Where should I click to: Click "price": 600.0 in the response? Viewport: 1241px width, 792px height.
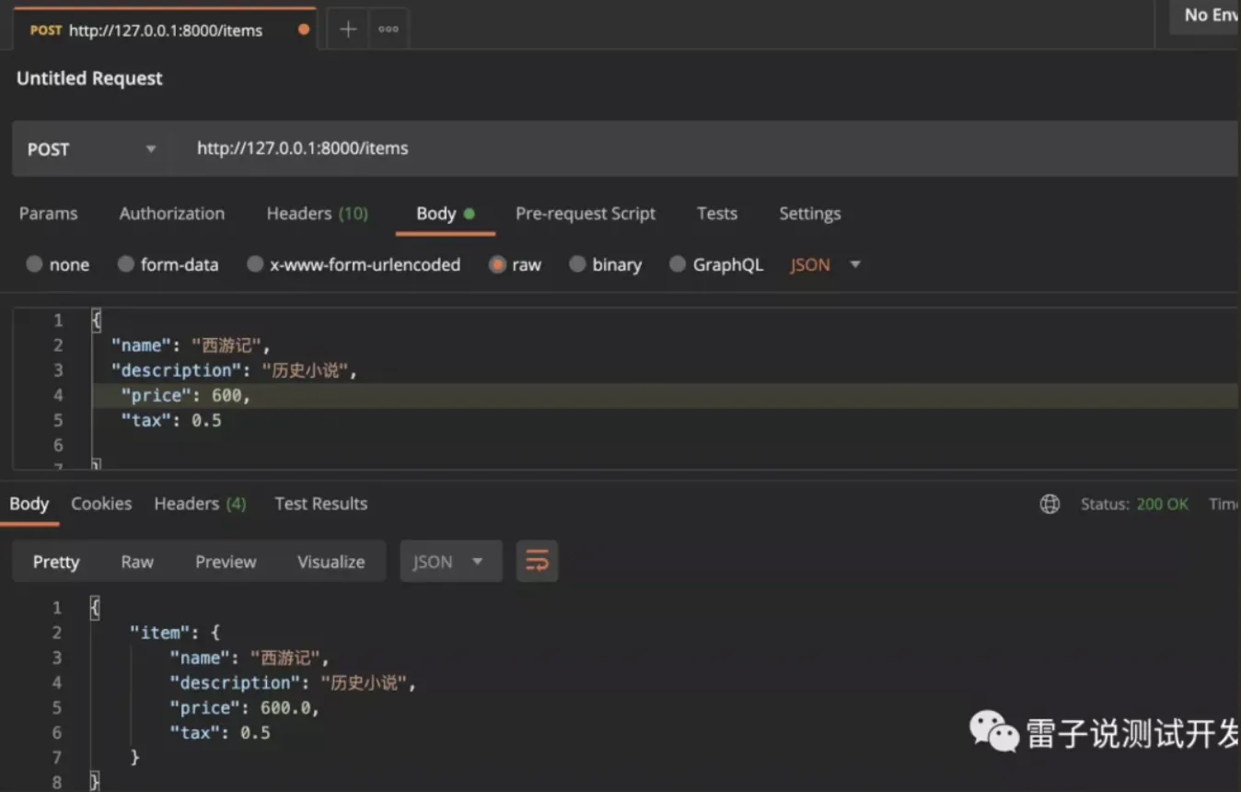(244, 707)
